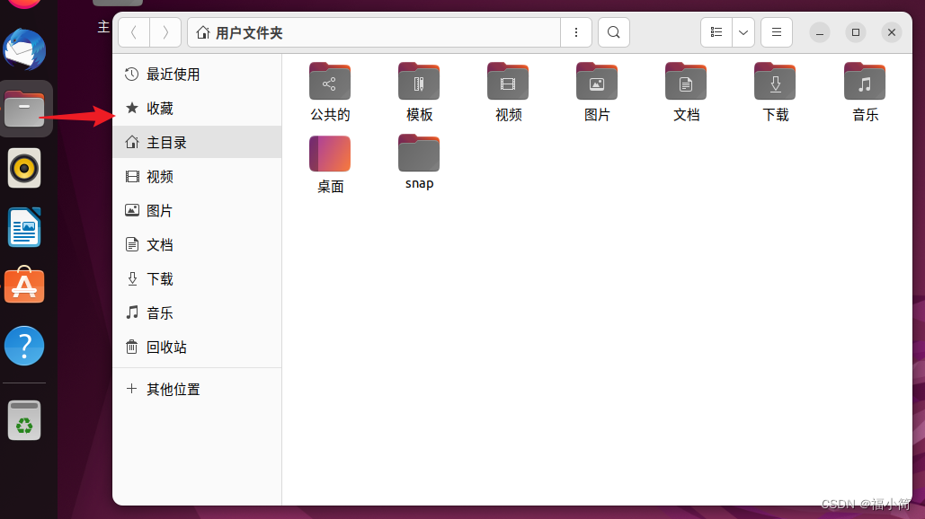Open 下载 in sidebar
This screenshot has height=519, width=925.
[x=197, y=278]
